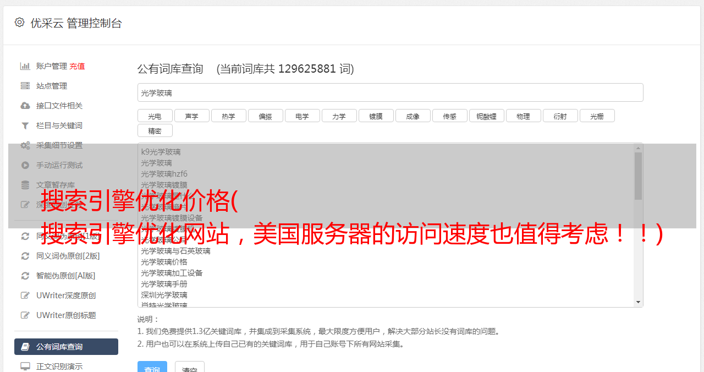
Task: Click the database icon for 文章暂存库
Action: pyautogui.click(x=25, y=185)
